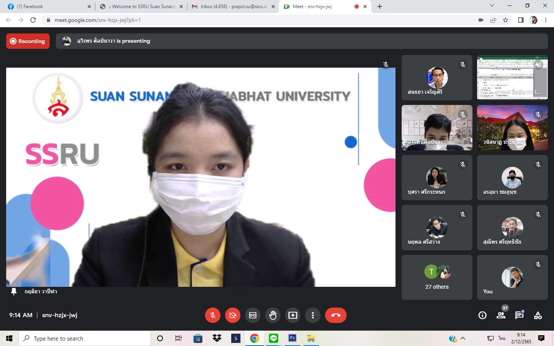Click the Recording indicator button

pyautogui.click(x=28, y=41)
